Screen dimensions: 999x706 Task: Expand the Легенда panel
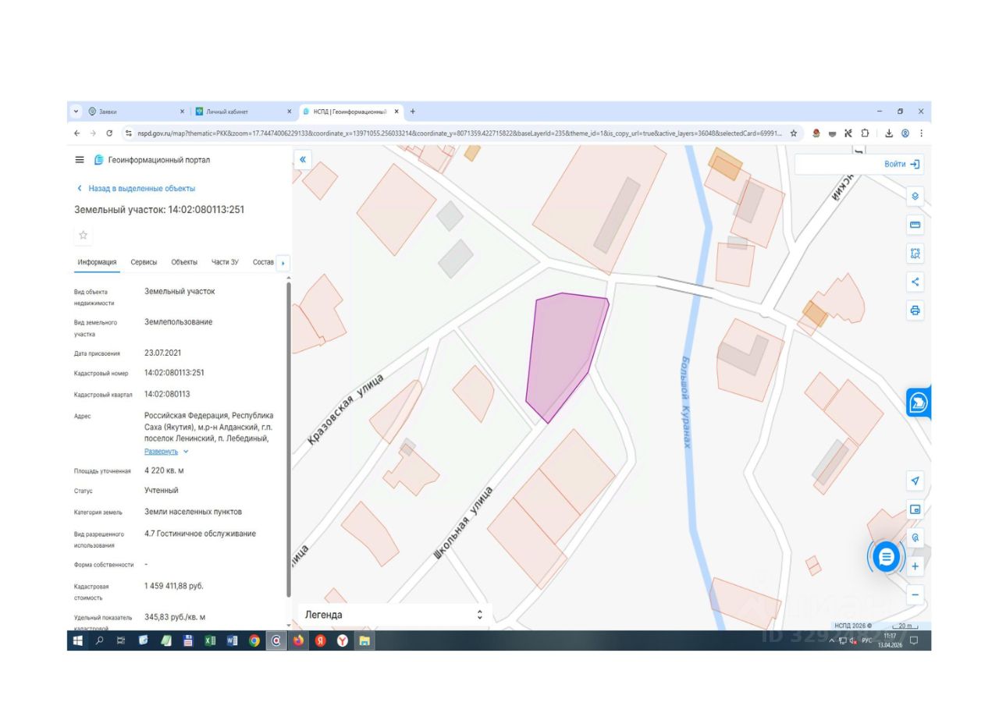[x=479, y=615]
